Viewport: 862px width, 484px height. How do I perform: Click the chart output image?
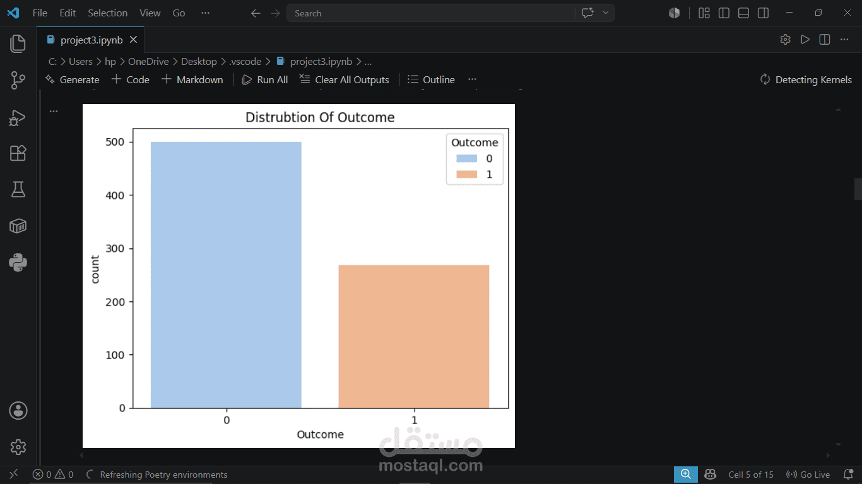tap(298, 276)
